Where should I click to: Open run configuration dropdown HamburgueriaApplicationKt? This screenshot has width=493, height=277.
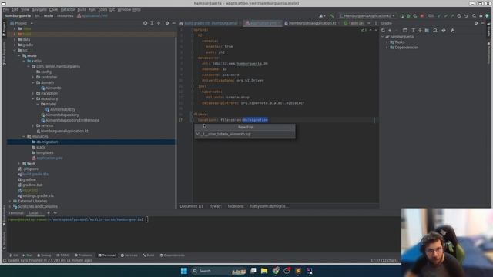[x=367, y=15]
